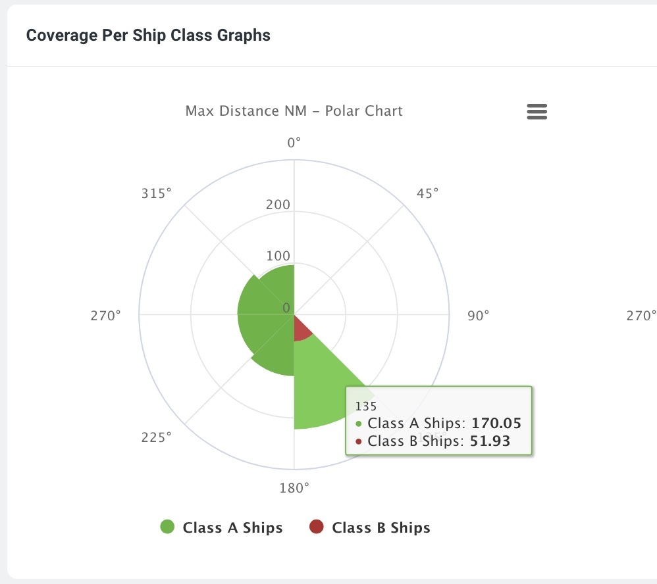Screen dimensions: 657x584
Task: Open the chart context hamburger menu
Action: pos(537,112)
